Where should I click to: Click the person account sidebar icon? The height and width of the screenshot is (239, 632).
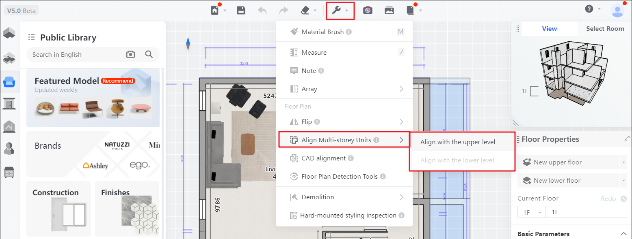[9, 149]
